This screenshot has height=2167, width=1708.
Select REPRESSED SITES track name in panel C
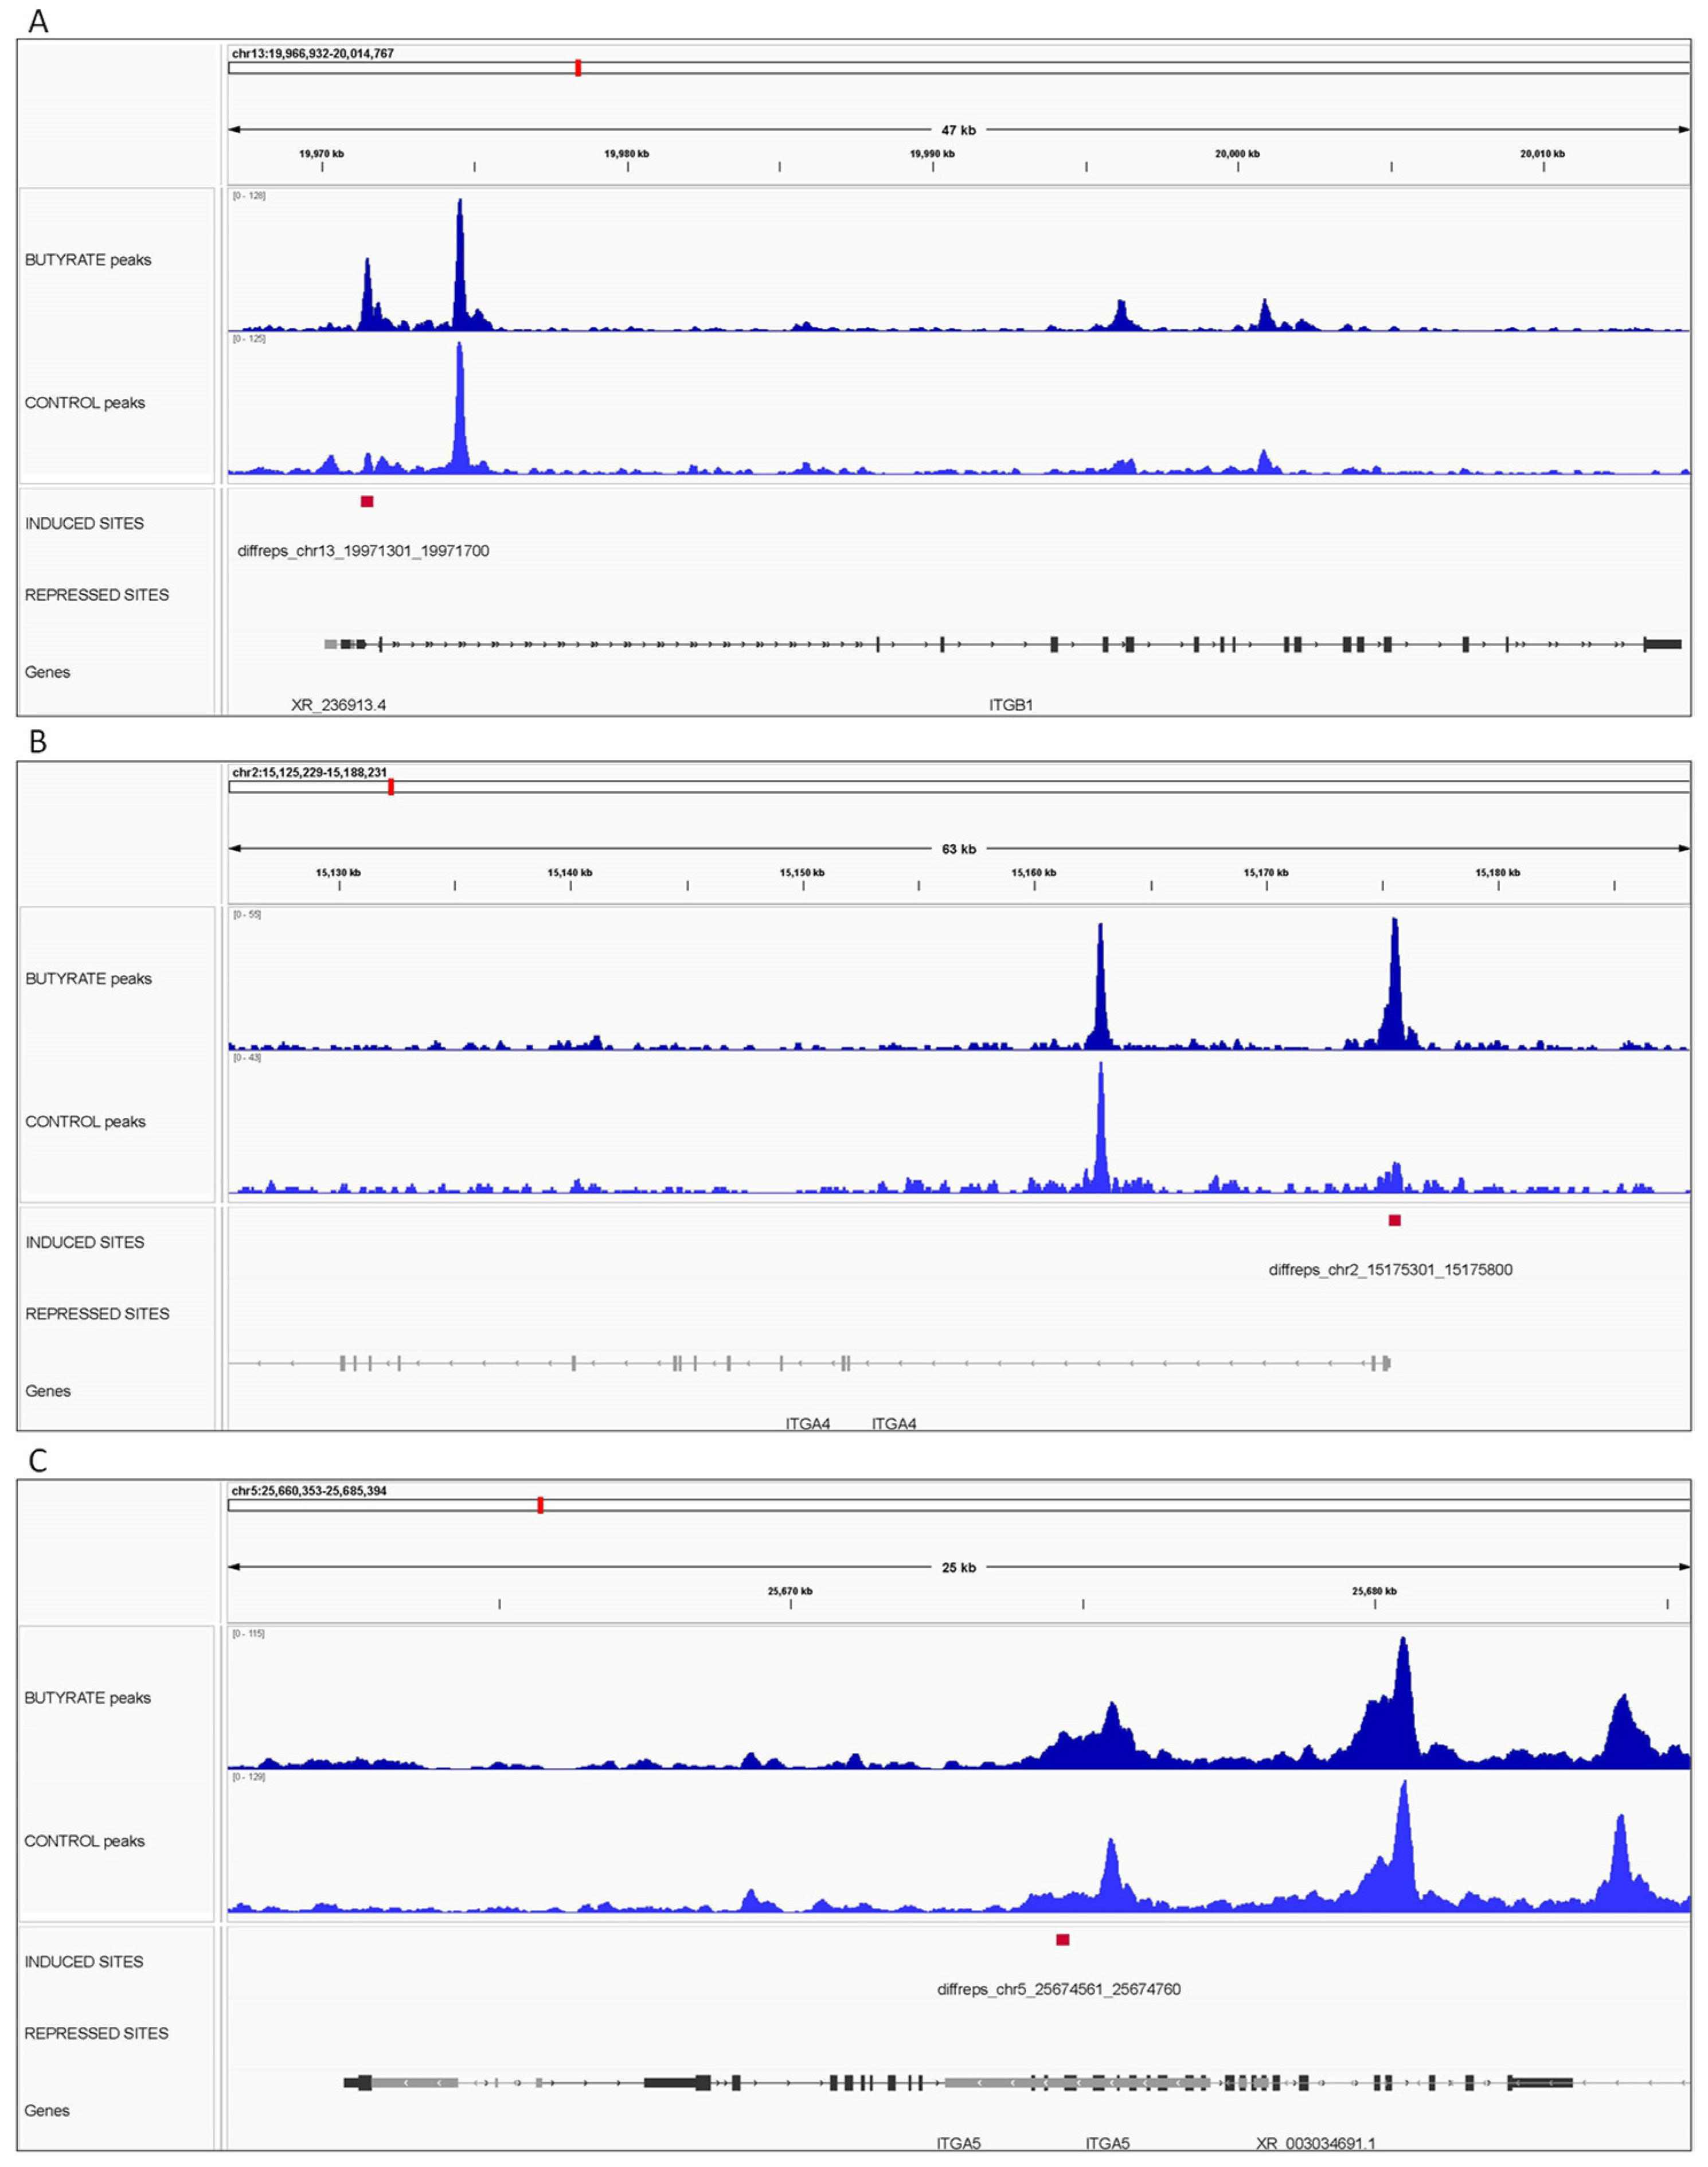click(96, 2033)
